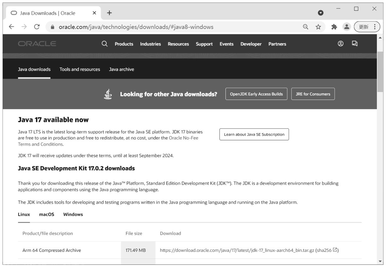Close the Java Downloads tab
Screen dimensions: 386x267
click(94, 13)
